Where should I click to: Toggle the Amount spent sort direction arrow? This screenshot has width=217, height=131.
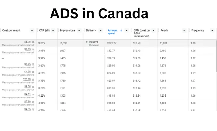point(121,30)
